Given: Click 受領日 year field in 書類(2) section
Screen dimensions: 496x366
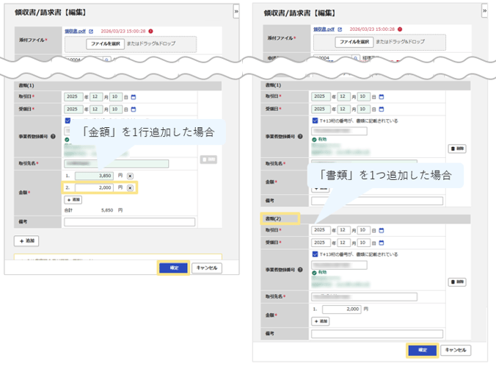Looking at the screenshot, I should [321, 243].
